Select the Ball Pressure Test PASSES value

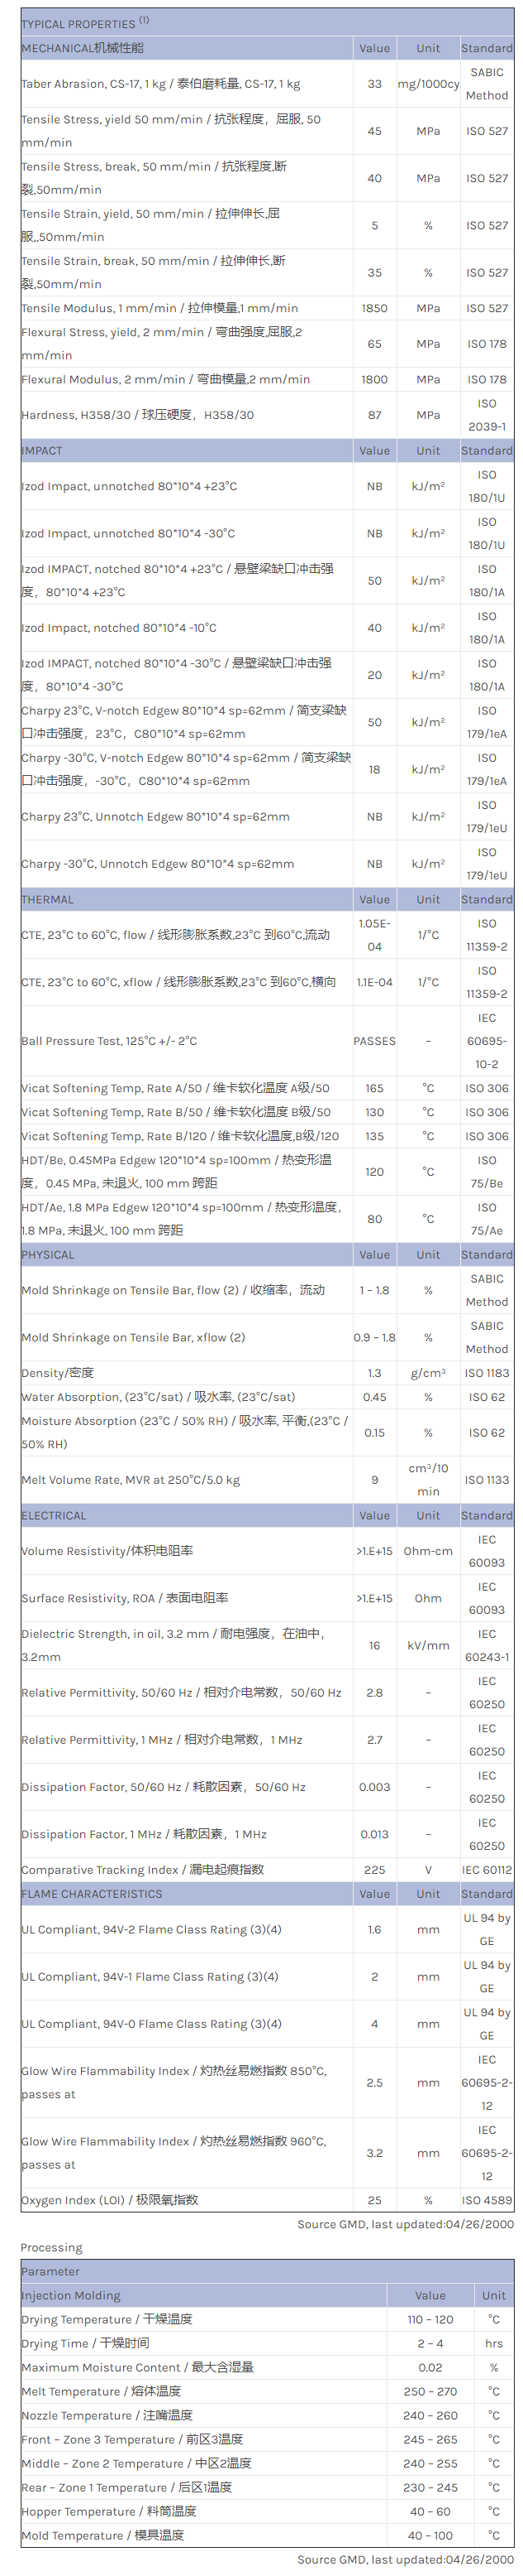[374, 1041]
